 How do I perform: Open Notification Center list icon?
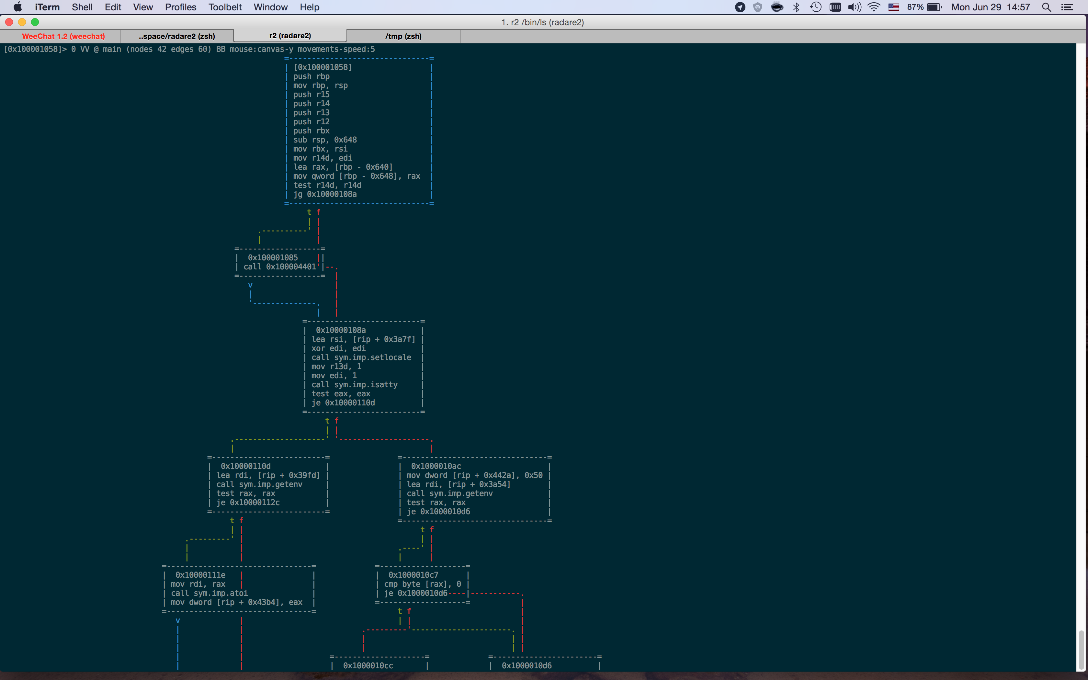(1067, 7)
